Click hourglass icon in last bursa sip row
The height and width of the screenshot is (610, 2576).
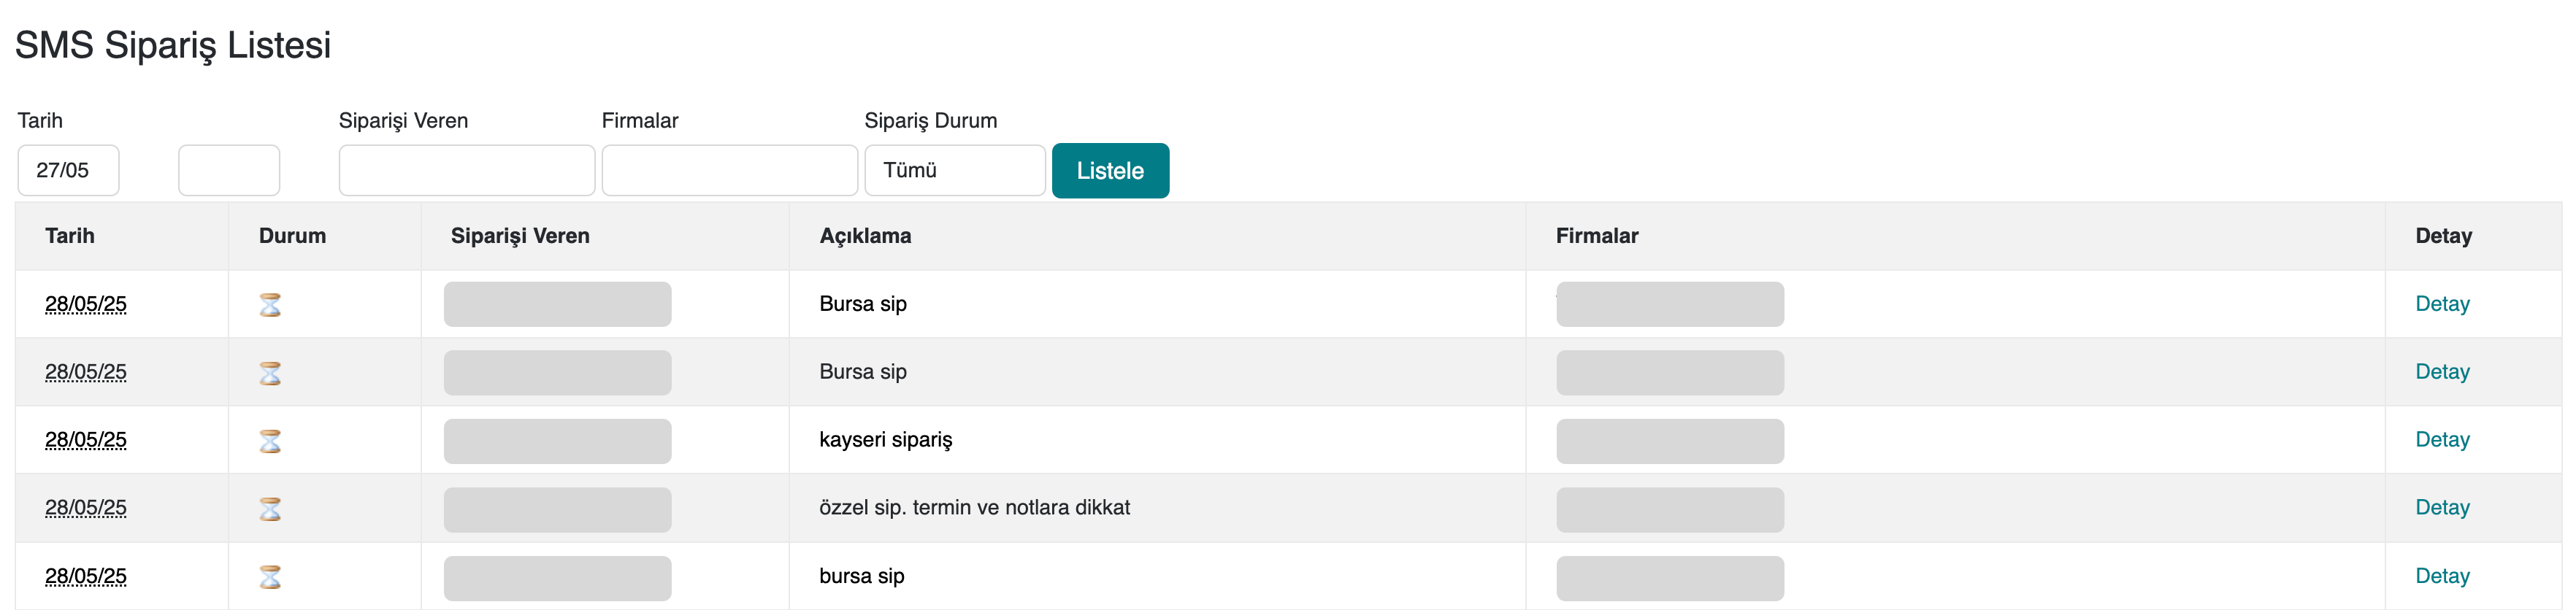(x=270, y=577)
